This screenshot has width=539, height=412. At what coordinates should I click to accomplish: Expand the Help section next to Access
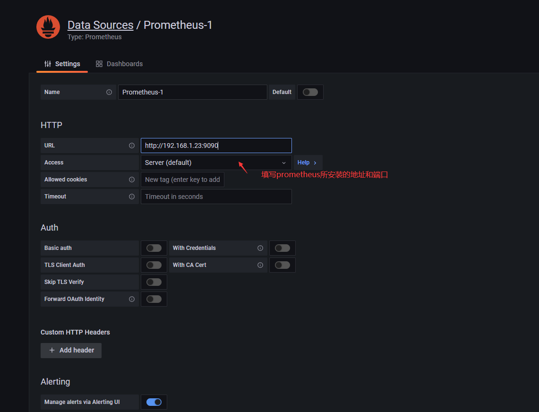(x=308, y=163)
